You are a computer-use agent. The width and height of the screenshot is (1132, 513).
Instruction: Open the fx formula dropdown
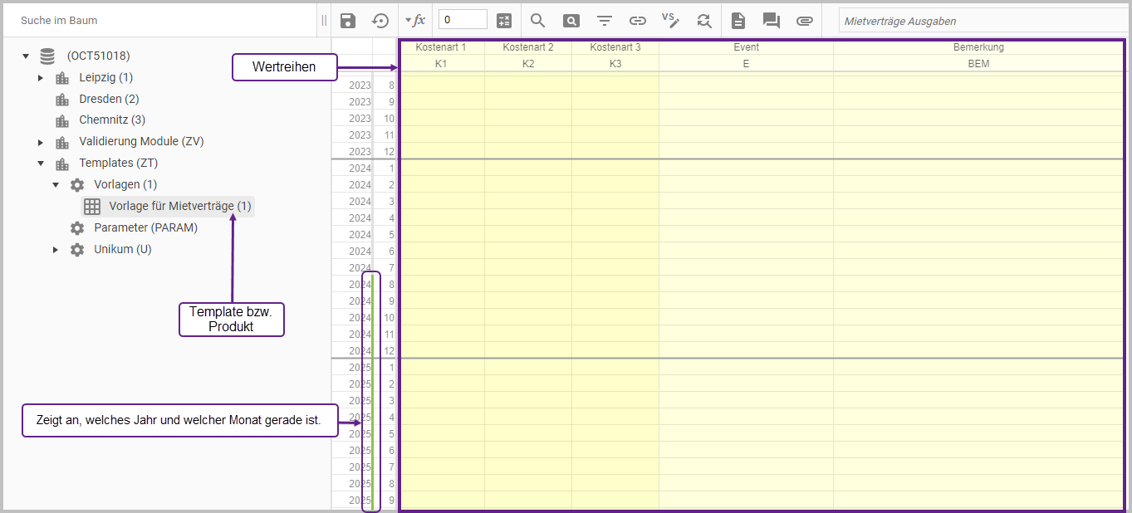[414, 21]
